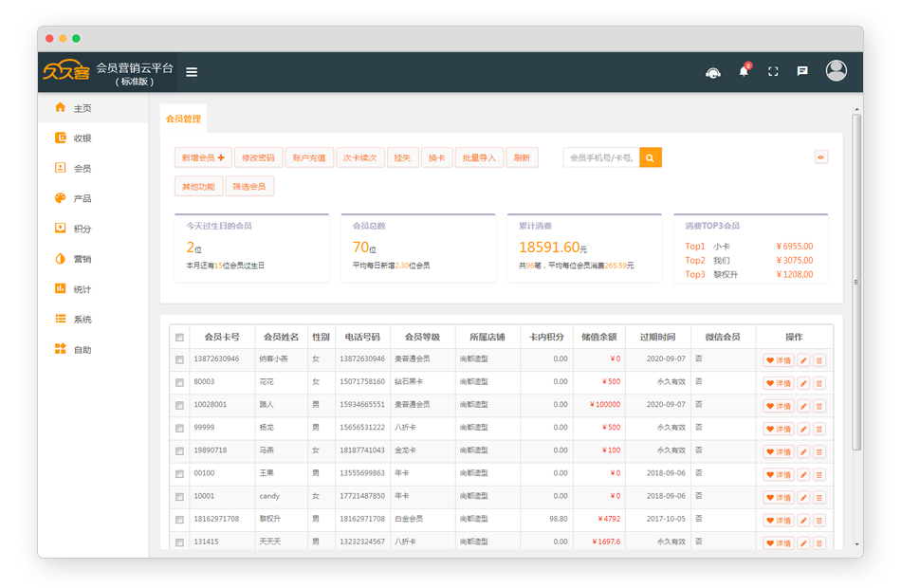Select the checkbox for member candy
Viewport: 901px width, 588px height.
click(179, 497)
